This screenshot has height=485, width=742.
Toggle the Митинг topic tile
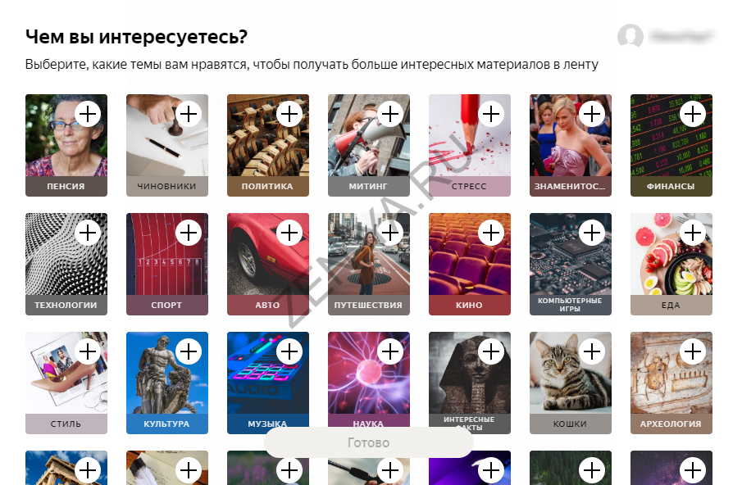click(x=369, y=145)
